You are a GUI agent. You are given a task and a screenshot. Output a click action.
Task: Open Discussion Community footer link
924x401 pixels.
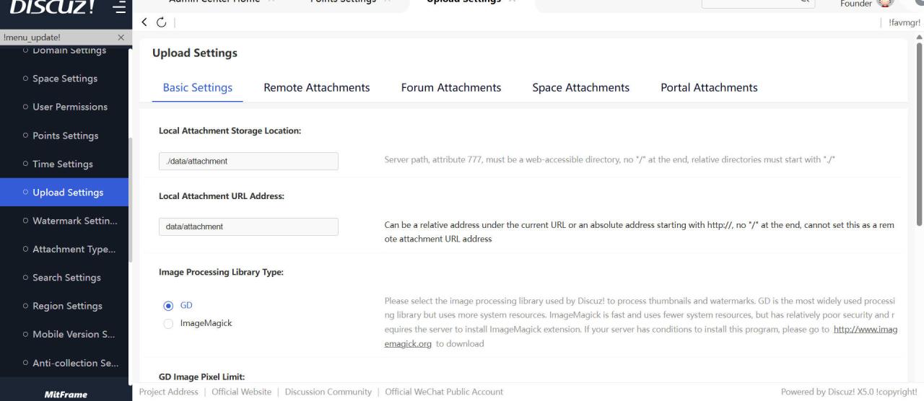(x=328, y=392)
